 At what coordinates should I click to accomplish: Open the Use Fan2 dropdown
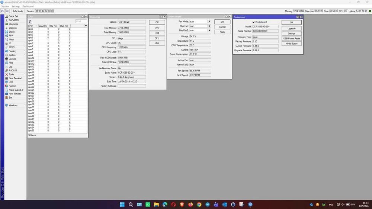(209, 30)
